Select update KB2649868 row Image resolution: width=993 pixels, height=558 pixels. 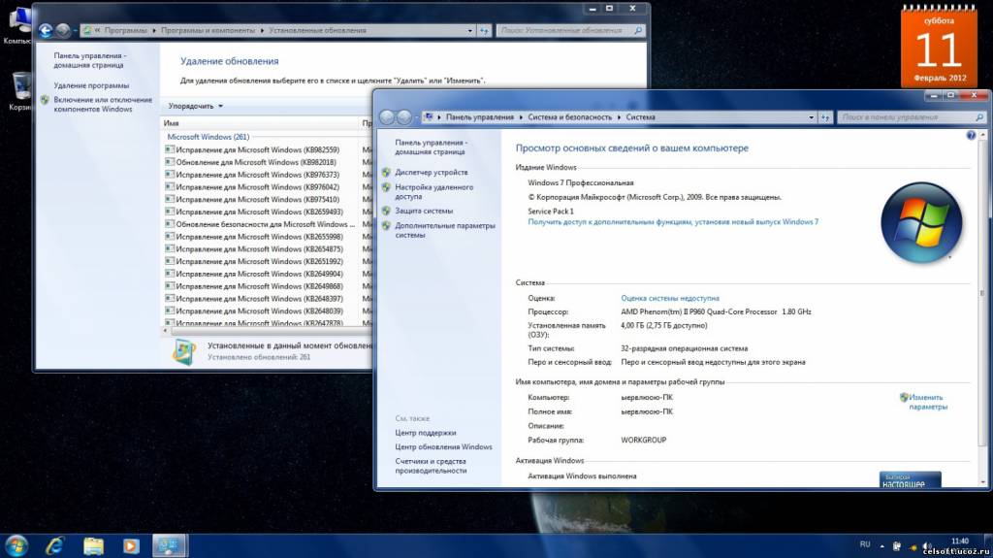[x=259, y=286]
